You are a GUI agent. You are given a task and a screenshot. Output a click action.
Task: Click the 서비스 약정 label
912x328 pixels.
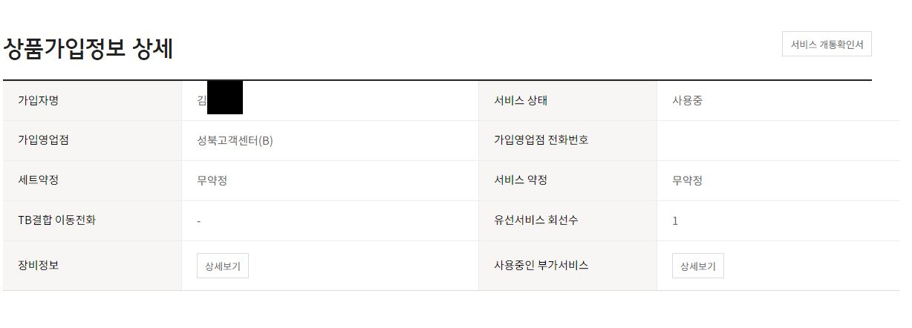click(x=520, y=180)
